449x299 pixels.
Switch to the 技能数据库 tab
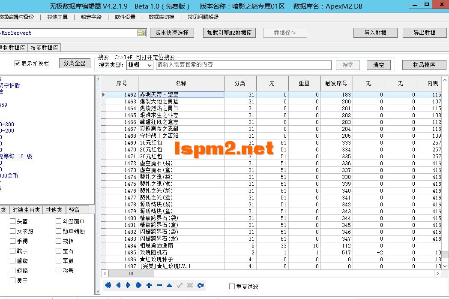pyautogui.click(x=45, y=48)
